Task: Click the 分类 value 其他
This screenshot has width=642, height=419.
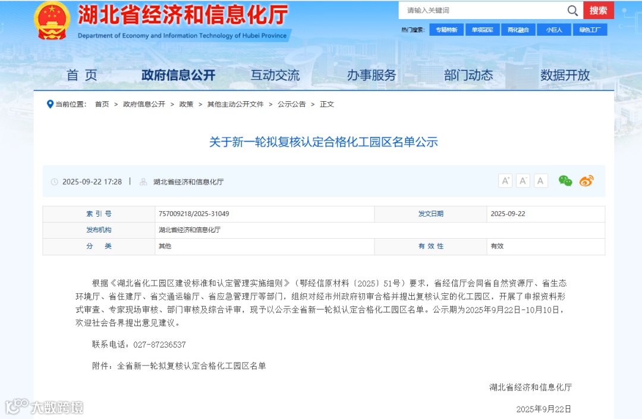Action: point(165,246)
